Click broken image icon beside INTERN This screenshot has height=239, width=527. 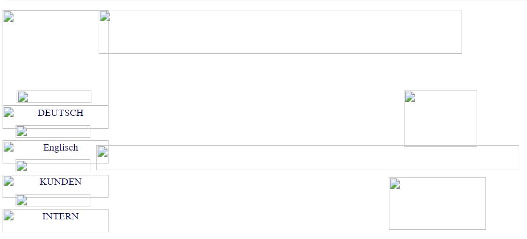pos(8,216)
